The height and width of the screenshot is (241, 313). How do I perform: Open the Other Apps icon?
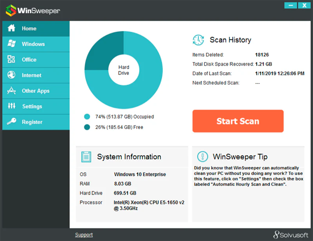pos(11,90)
